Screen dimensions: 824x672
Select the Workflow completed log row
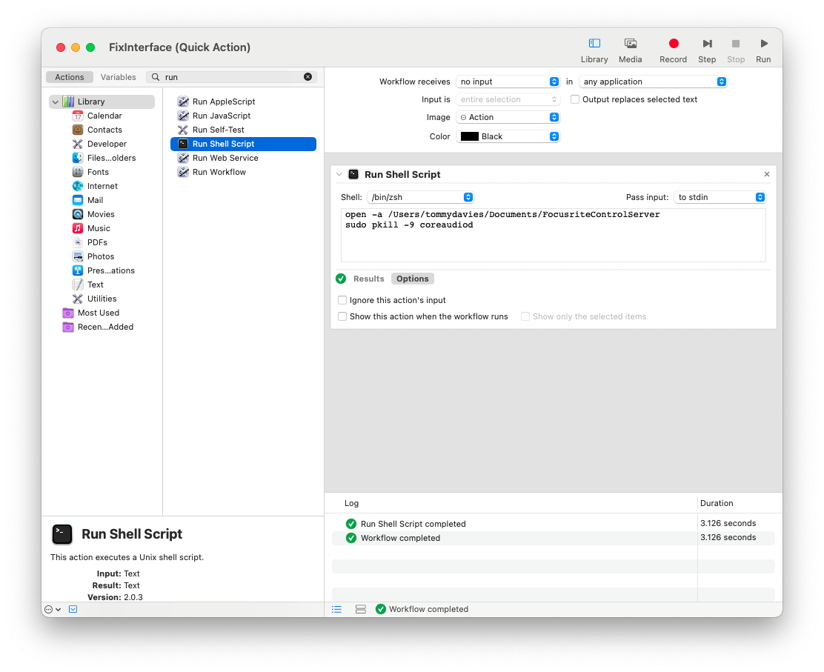coord(554,538)
